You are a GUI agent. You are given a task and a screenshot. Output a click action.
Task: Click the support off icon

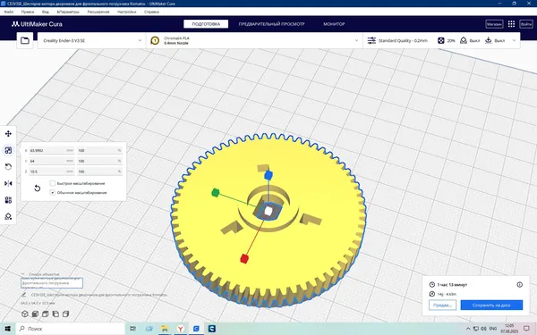(x=464, y=41)
